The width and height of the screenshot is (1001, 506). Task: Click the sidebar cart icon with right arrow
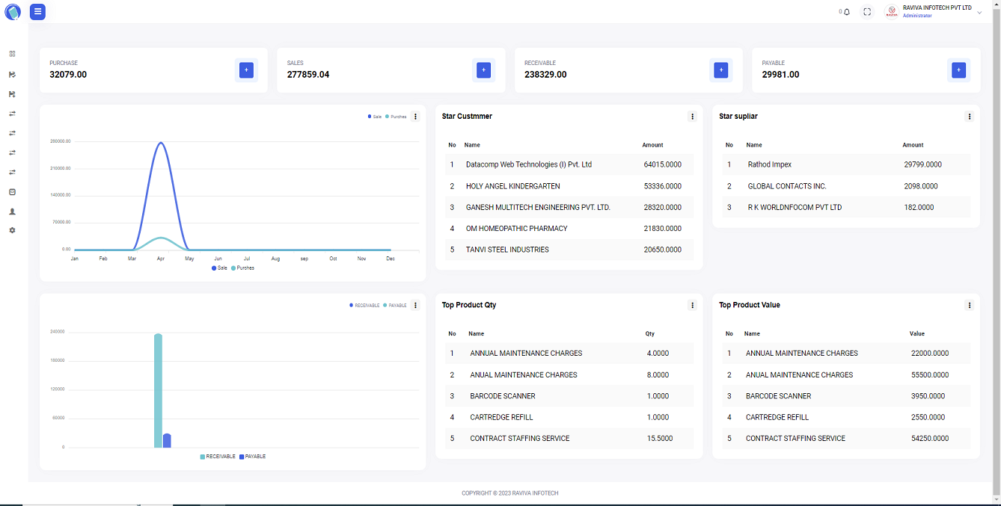12,75
